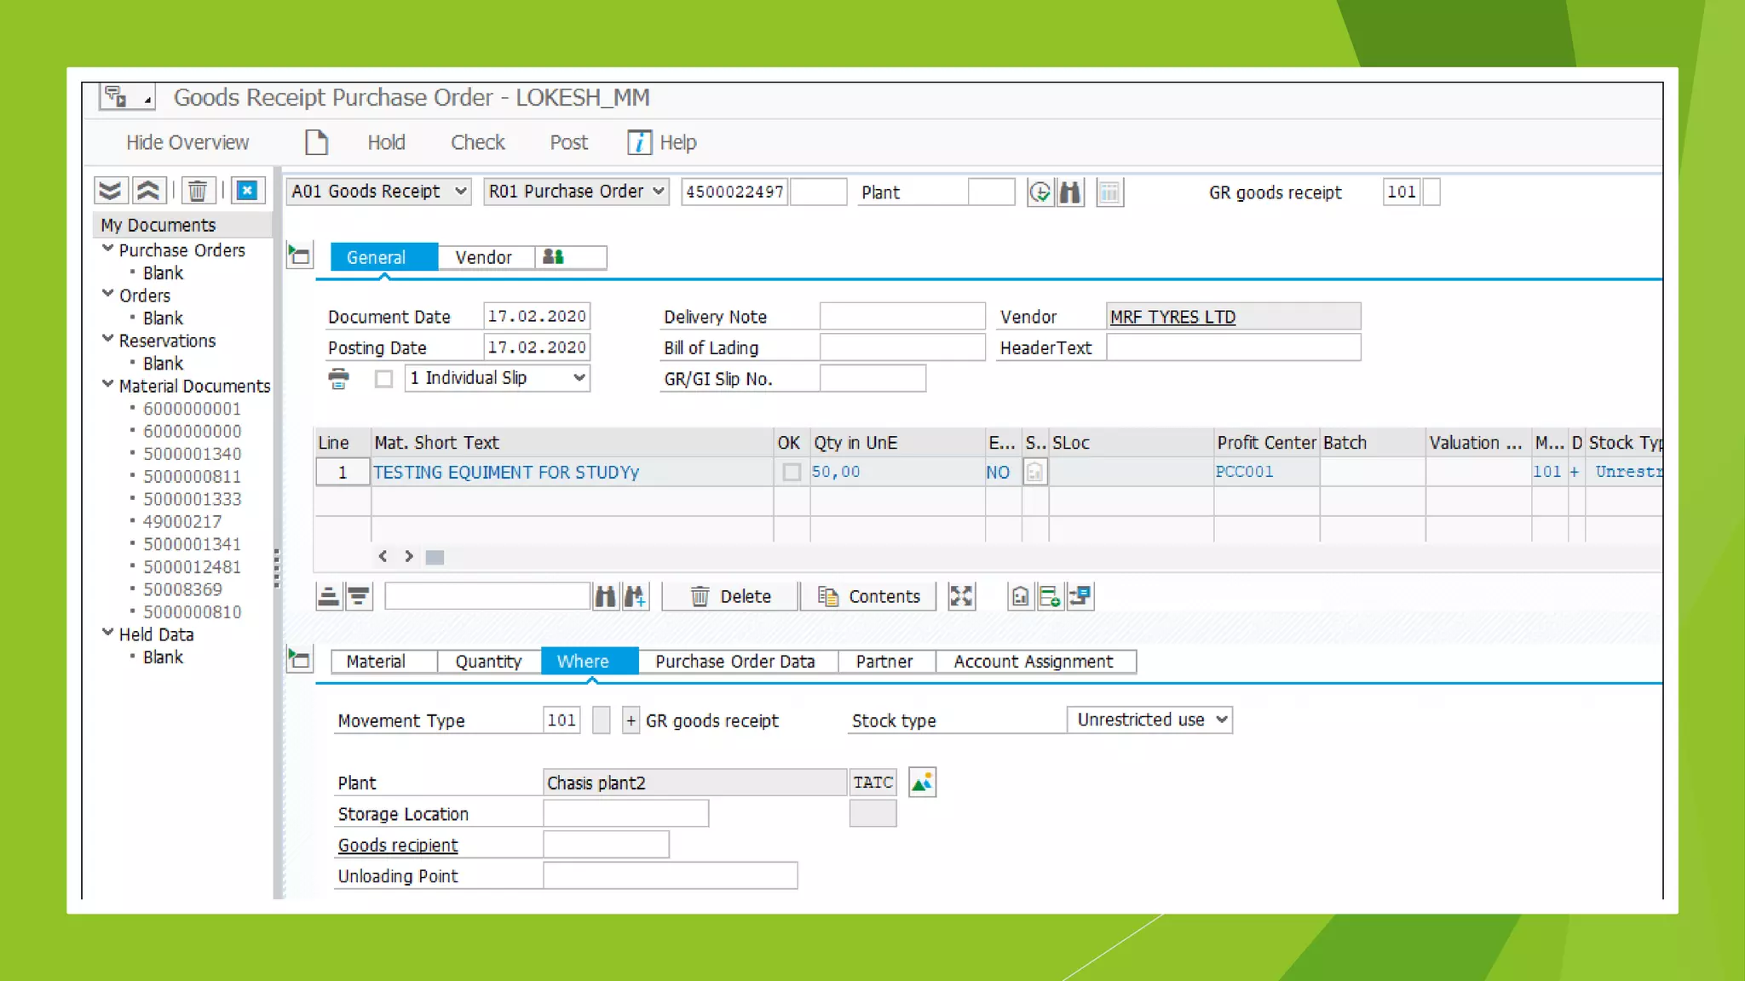
Task: Click the execute clock icon beside Plant
Action: click(x=1040, y=192)
